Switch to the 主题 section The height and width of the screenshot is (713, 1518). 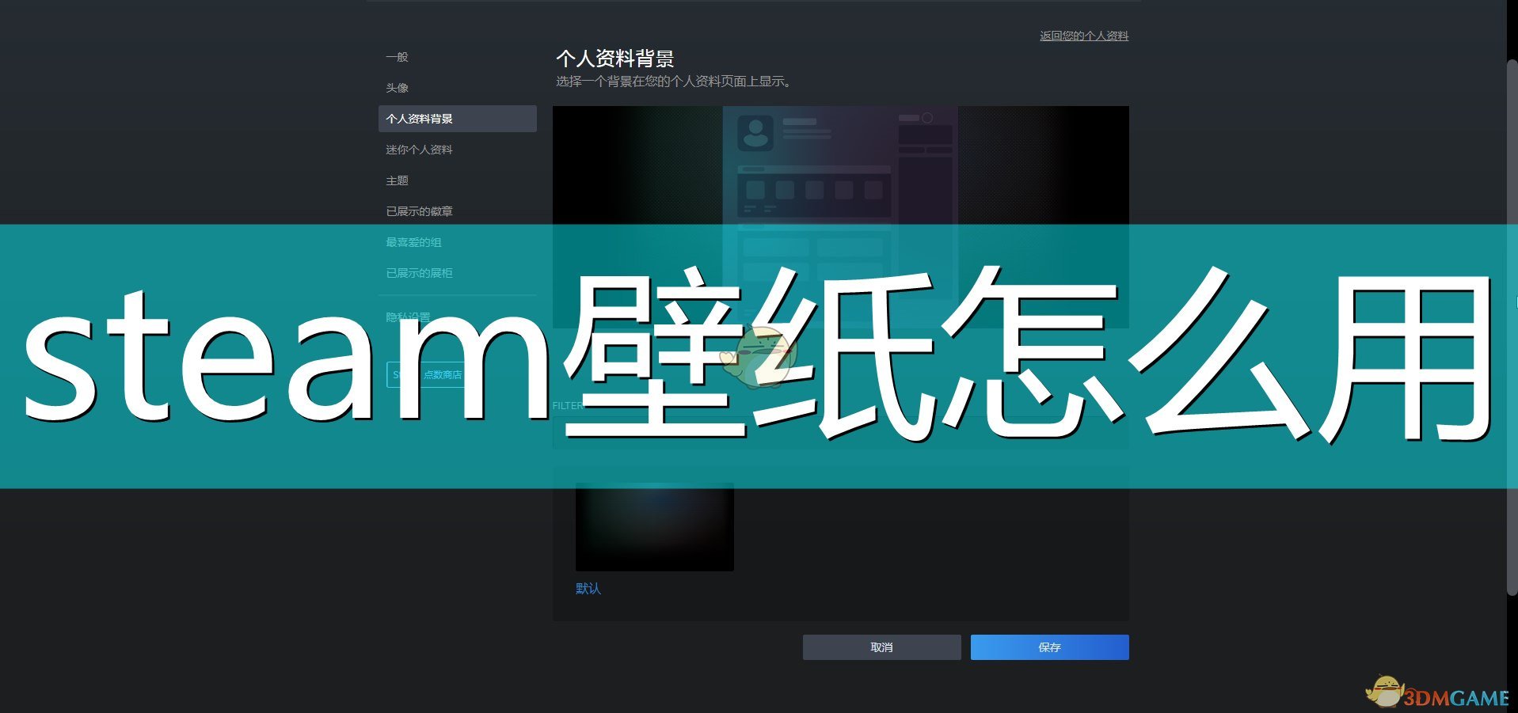tap(397, 180)
